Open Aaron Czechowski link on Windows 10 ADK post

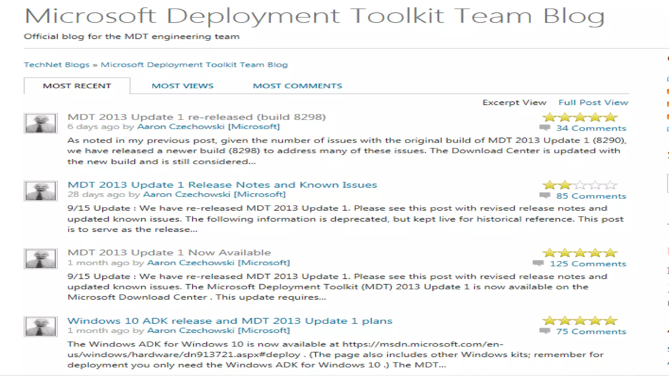[x=219, y=330]
